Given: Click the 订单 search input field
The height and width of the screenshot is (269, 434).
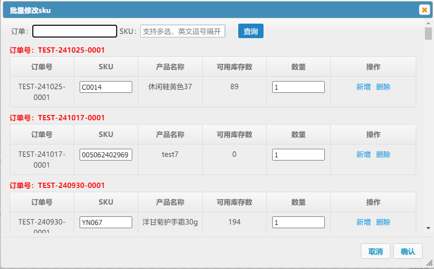Looking at the screenshot, I should click(x=75, y=31).
